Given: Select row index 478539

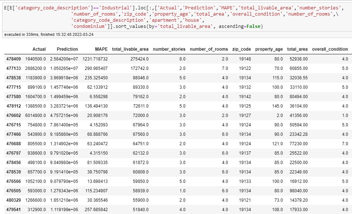Looking at the screenshot, I should coord(13,172).
